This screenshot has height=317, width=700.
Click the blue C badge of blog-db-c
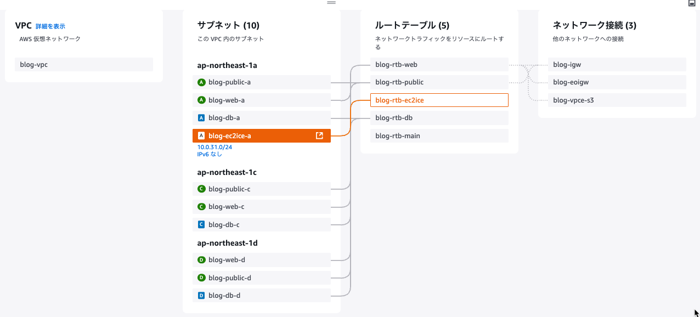(201, 224)
